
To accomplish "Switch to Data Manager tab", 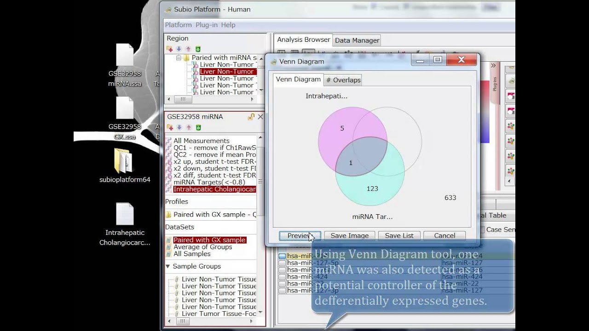I will click(x=357, y=40).
